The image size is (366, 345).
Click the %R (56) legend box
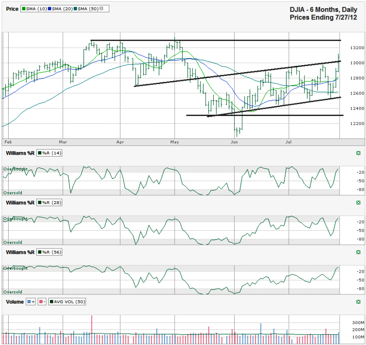coord(49,252)
